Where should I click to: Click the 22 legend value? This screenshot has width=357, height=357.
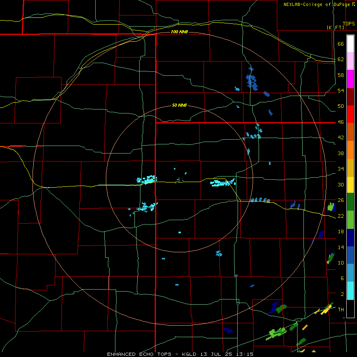click(341, 216)
